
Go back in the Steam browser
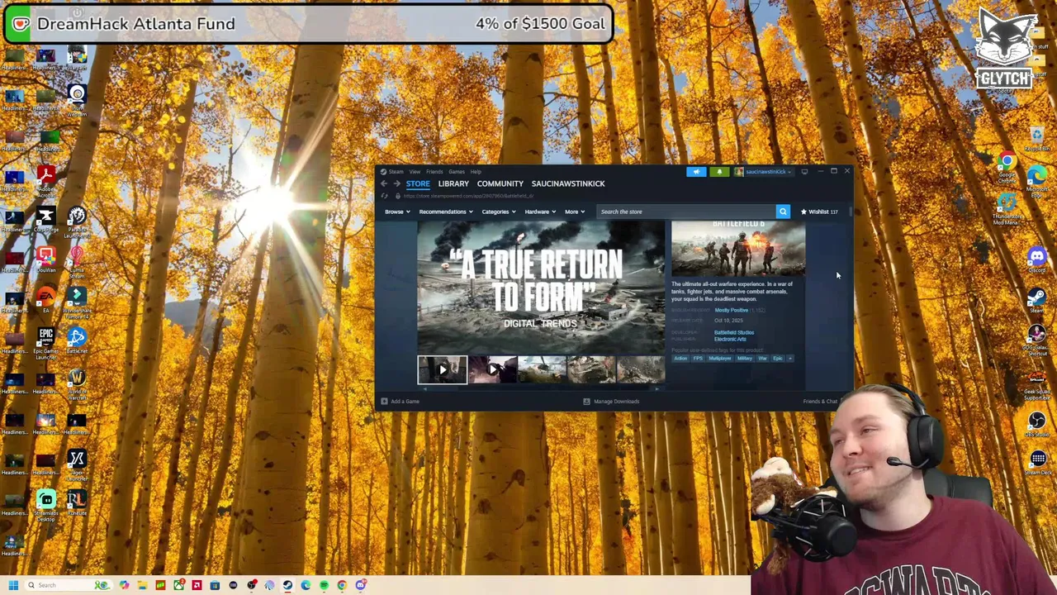coord(384,183)
